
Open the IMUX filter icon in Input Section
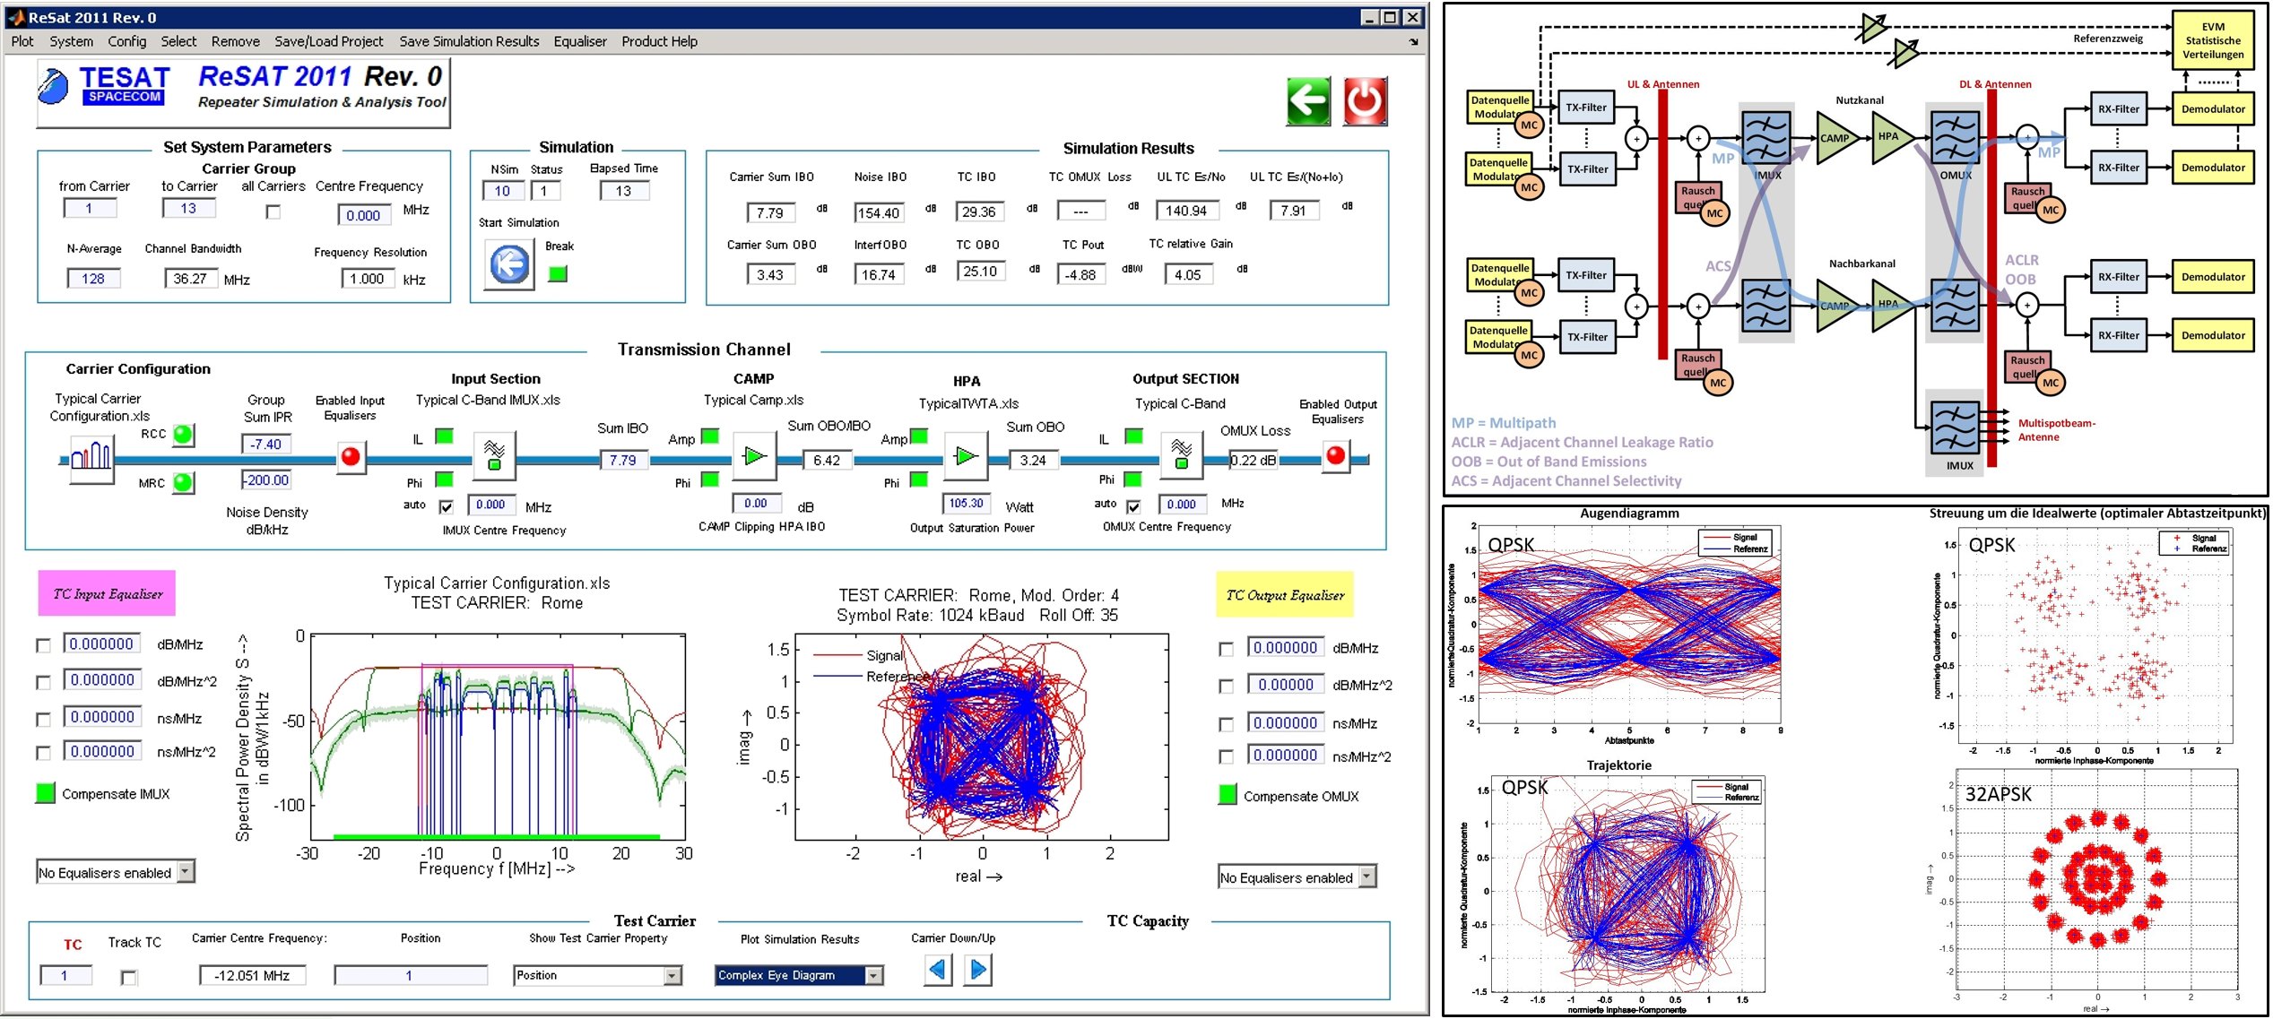494,456
